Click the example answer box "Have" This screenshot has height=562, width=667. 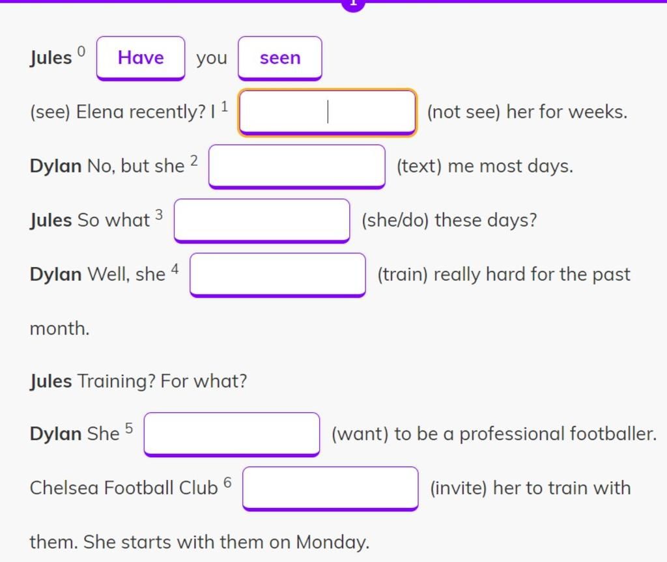click(x=141, y=58)
